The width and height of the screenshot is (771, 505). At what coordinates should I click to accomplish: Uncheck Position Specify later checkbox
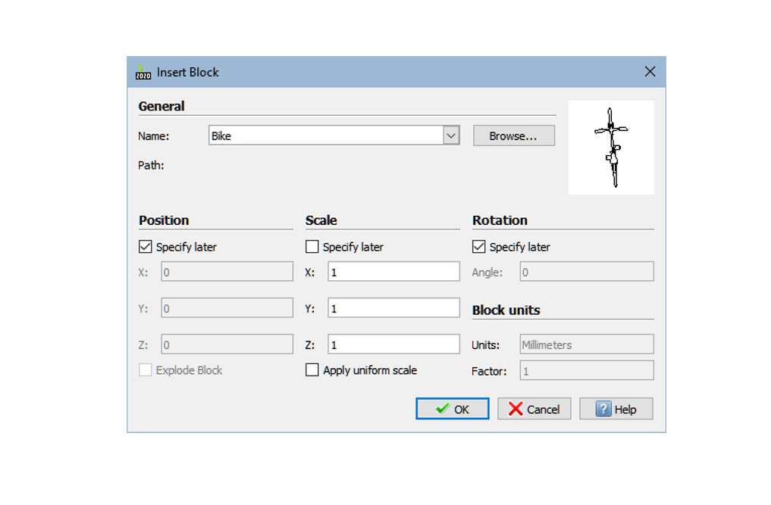coord(146,247)
